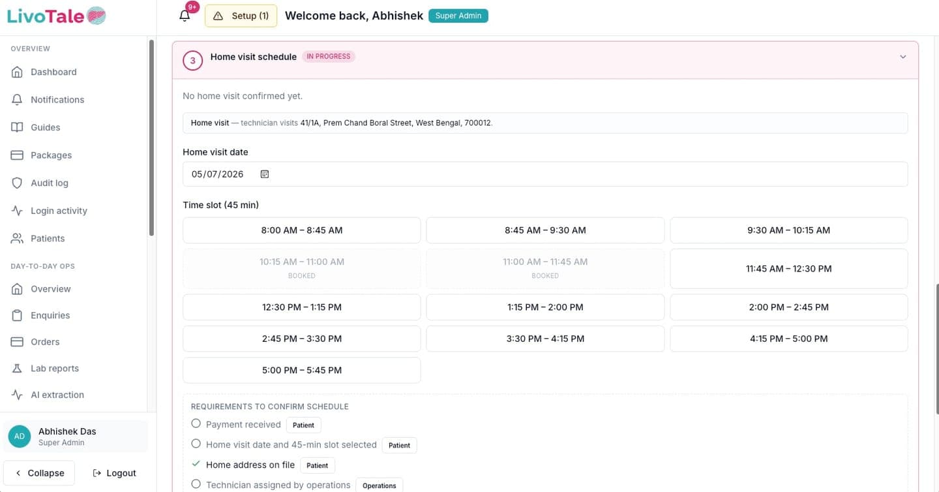Click the Patient tag next to Payment received
The width and height of the screenshot is (939, 492).
[x=303, y=425]
